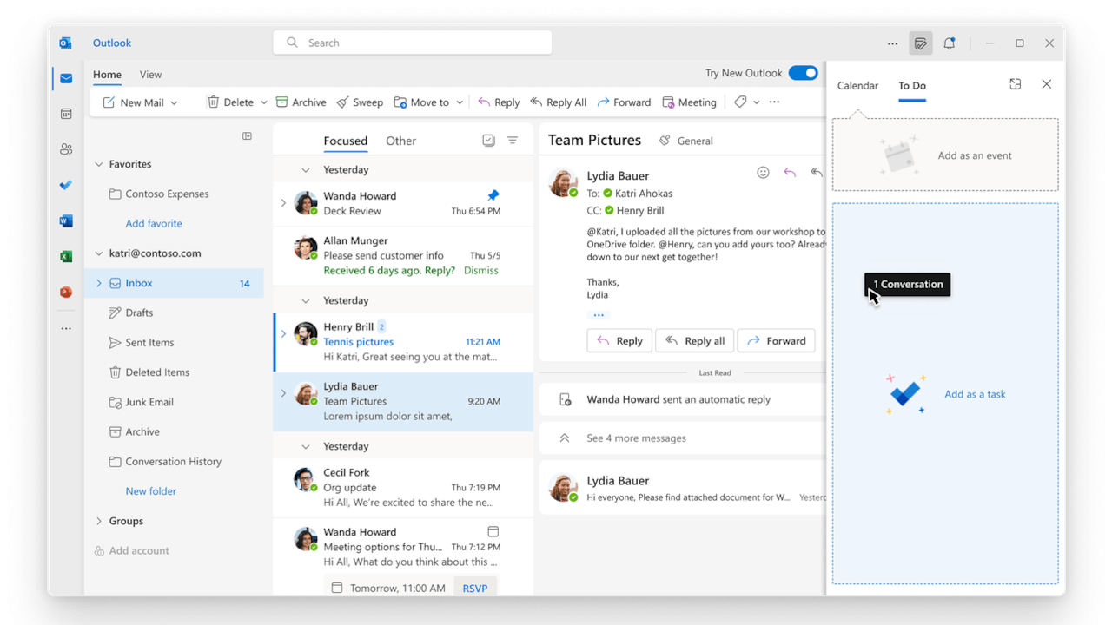Open the My Day notes icon in title bar
Image resolution: width=1112 pixels, height=625 pixels.
921,43
